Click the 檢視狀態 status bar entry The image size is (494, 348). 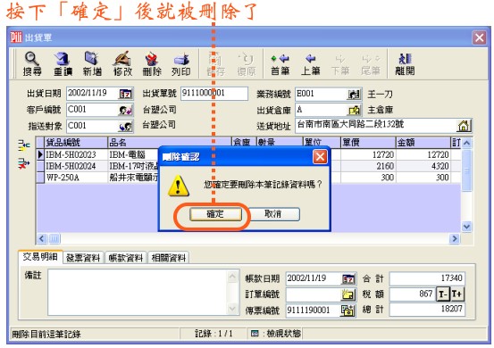tap(276, 334)
